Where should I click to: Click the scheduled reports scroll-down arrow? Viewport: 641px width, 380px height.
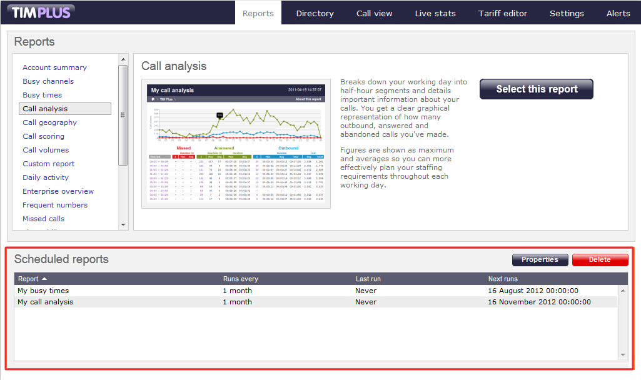pos(622,355)
